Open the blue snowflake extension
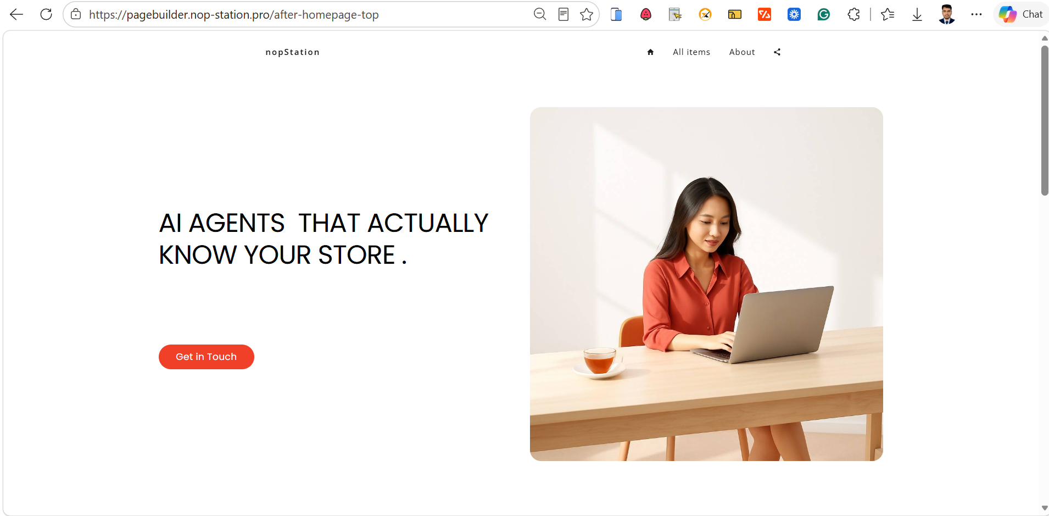The image size is (1049, 516). pos(794,14)
